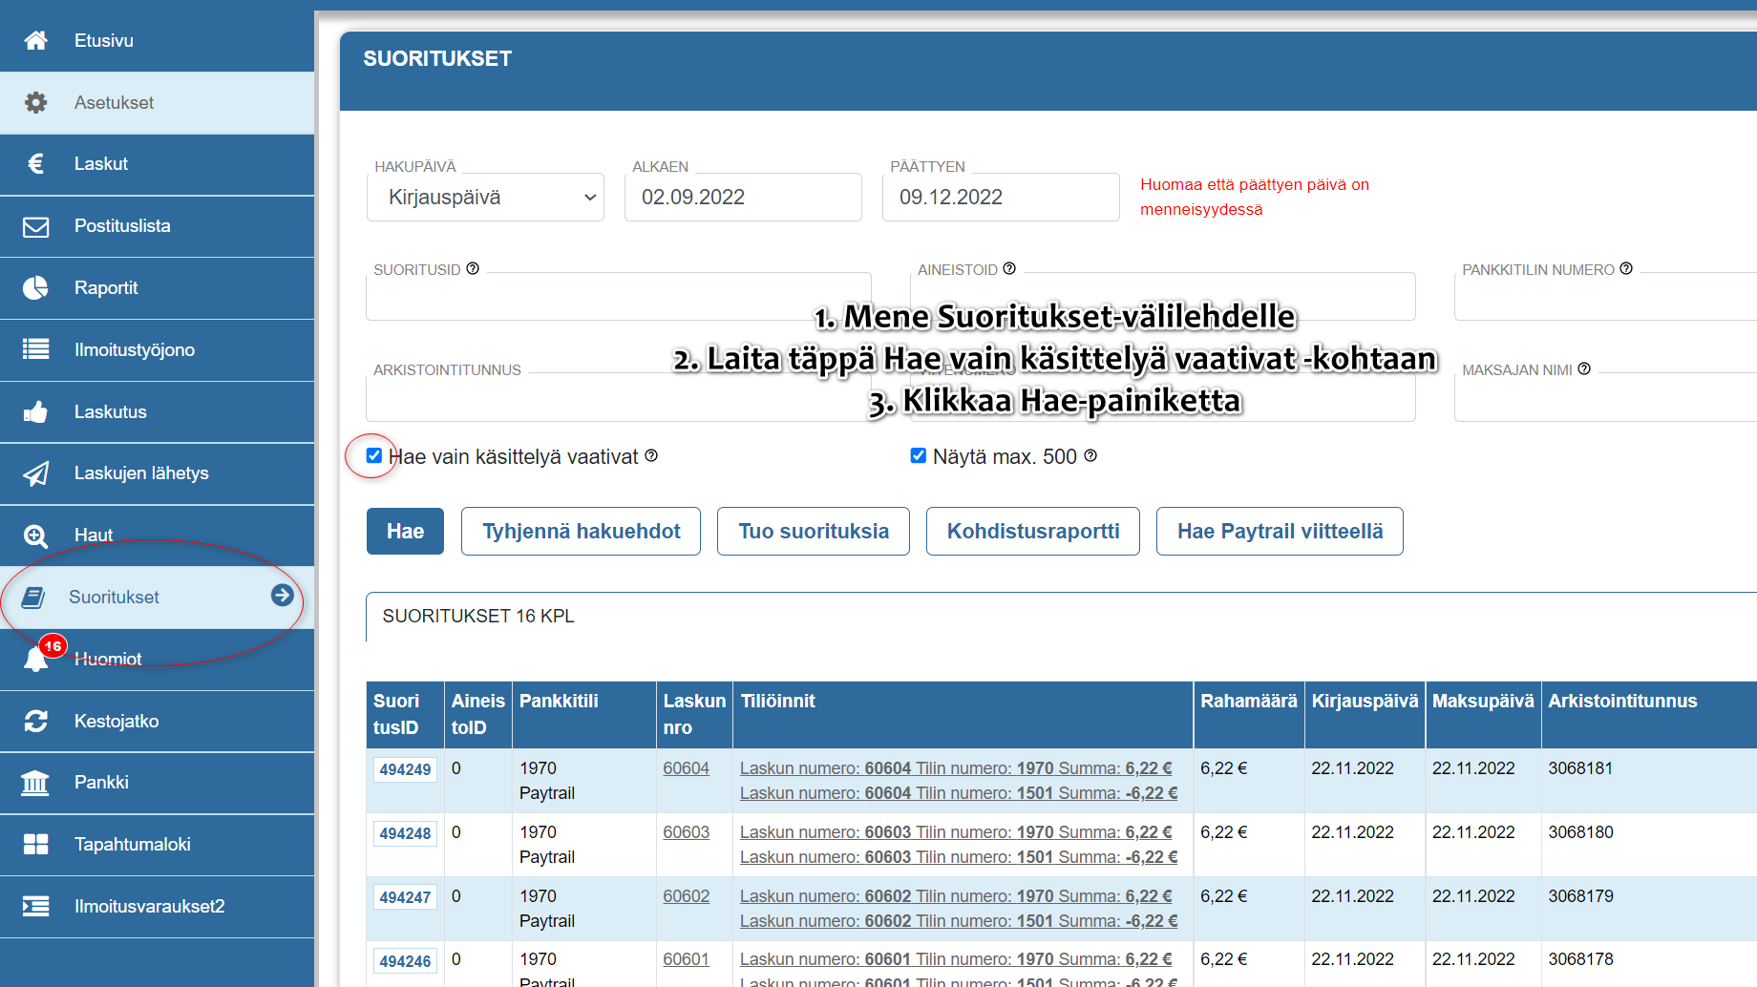1757x987 pixels.
Task: Click the Haut magnifier icon
Action: coord(35,535)
